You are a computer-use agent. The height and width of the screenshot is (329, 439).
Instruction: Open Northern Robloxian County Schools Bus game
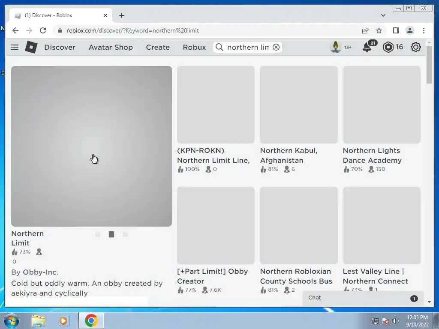296,276
